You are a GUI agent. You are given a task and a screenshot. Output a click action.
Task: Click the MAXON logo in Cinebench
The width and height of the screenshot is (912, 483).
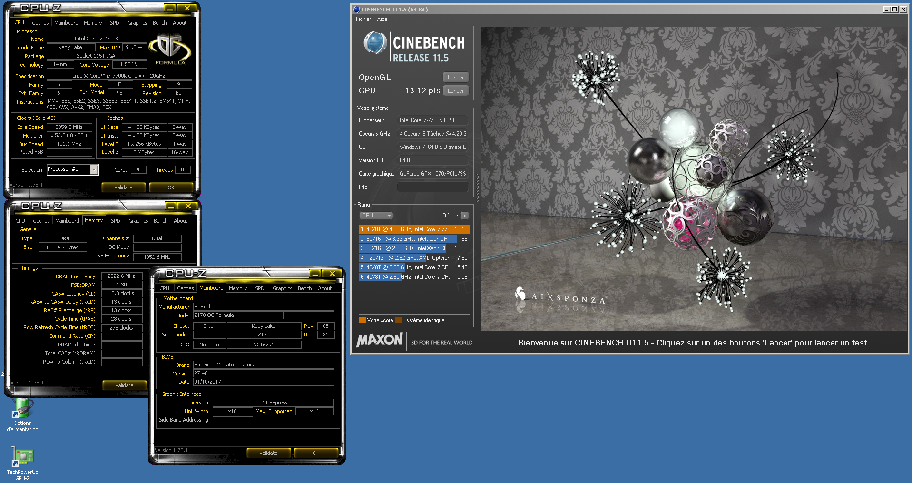(380, 340)
